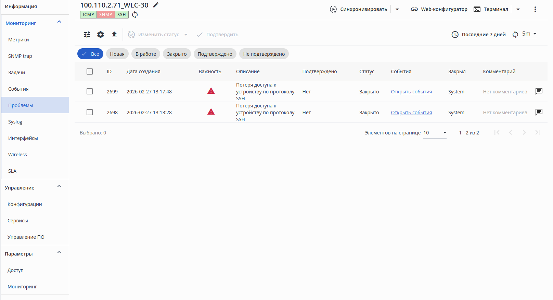Viewport: 553px width, 300px height.
Task: Select the checkbox for problem 2698
Action: point(90,112)
